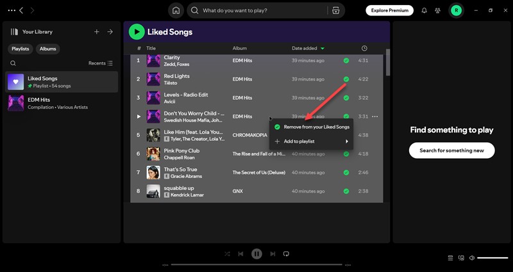Open more options for Don't You Worry Child
513x272 pixels.
point(375,116)
